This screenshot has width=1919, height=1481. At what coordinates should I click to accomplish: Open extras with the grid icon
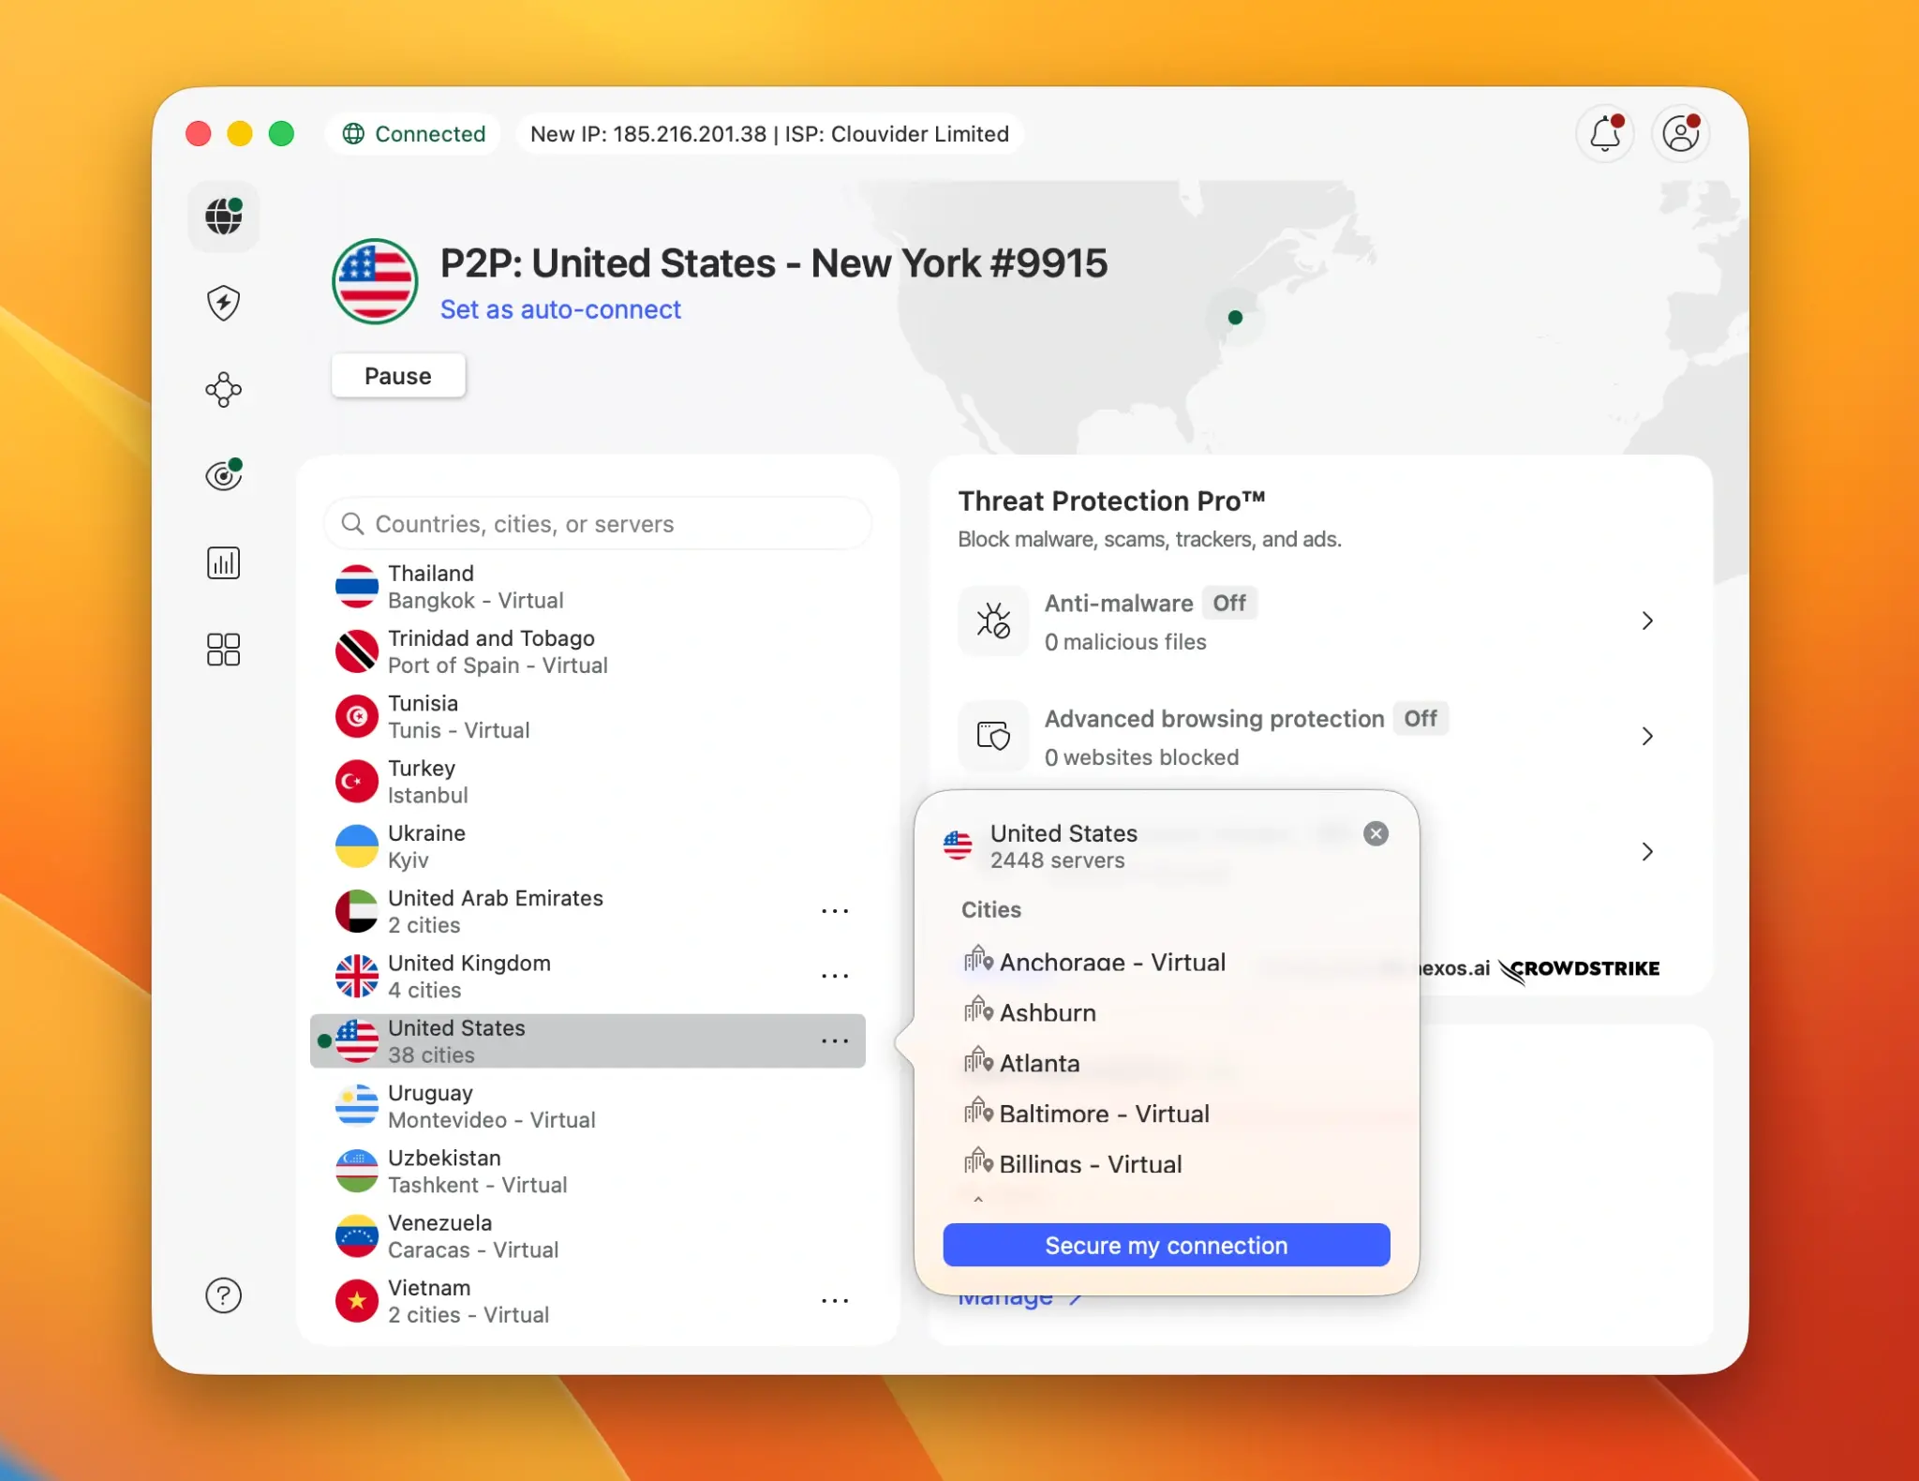point(223,650)
